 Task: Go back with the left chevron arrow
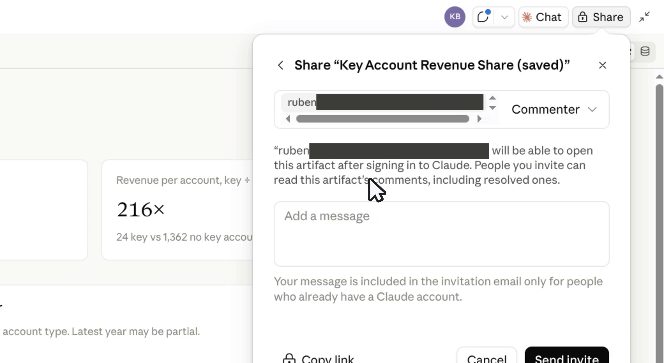point(281,65)
